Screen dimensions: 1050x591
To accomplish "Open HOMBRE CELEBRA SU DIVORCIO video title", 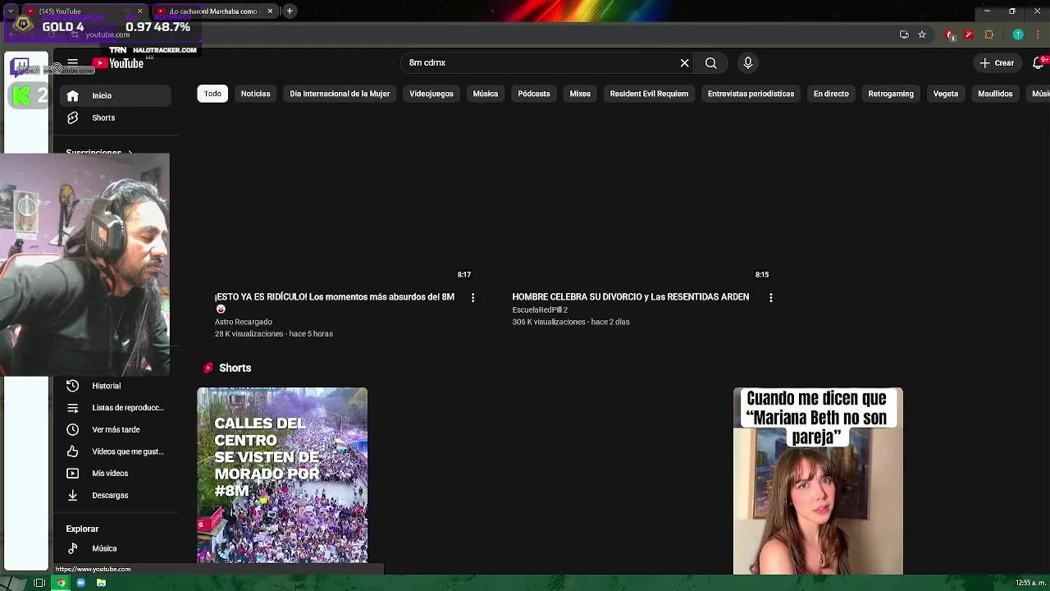I will tap(630, 297).
